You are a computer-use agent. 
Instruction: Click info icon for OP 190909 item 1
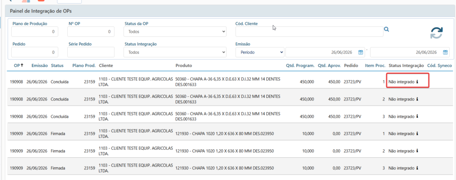[x=417, y=133]
